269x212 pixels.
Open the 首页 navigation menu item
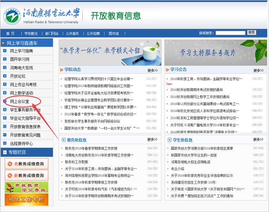pyautogui.click(x=10, y=33)
